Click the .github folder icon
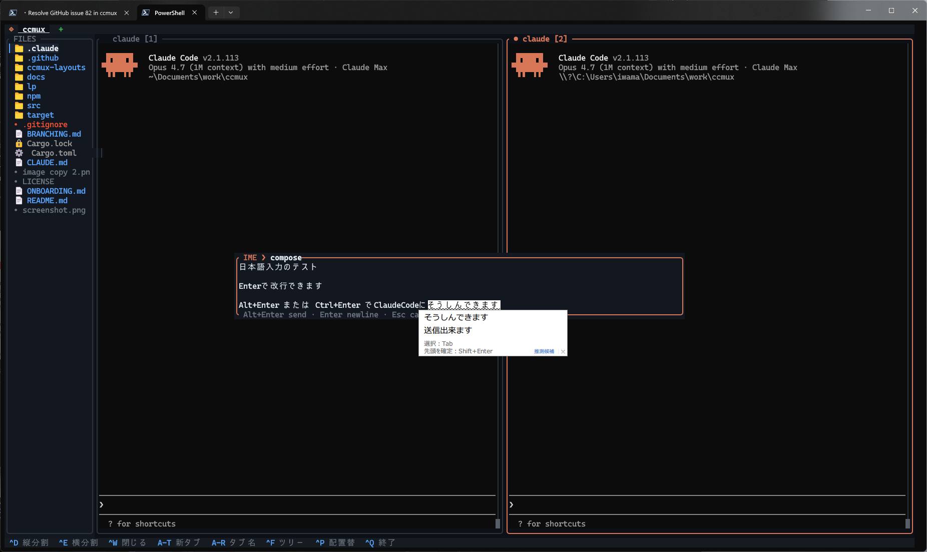The height and width of the screenshot is (552, 927). point(19,58)
